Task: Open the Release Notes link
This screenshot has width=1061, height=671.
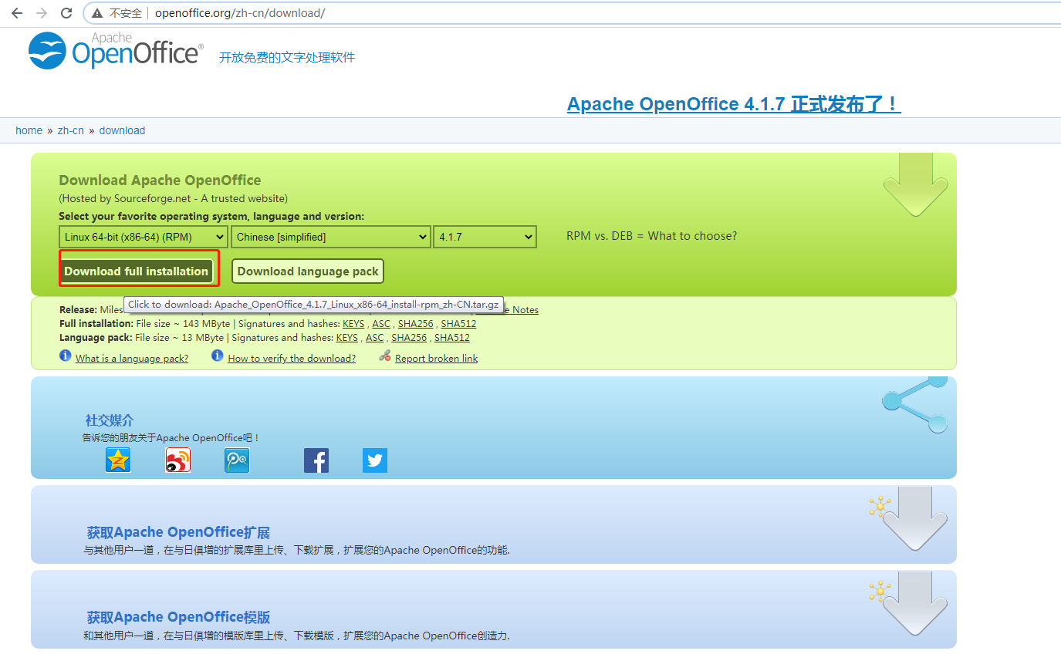Action: pyautogui.click(x=522, y=310)
